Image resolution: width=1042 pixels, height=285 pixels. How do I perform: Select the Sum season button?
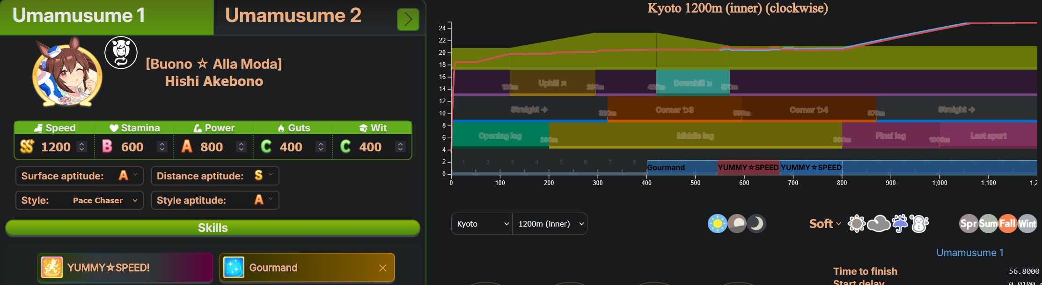click(x=988, y=224)
